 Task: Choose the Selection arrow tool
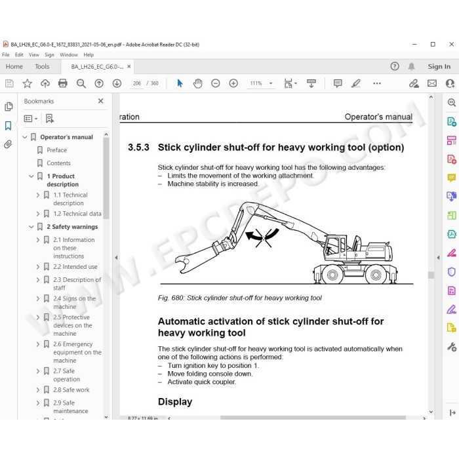(x=180, y=83)
